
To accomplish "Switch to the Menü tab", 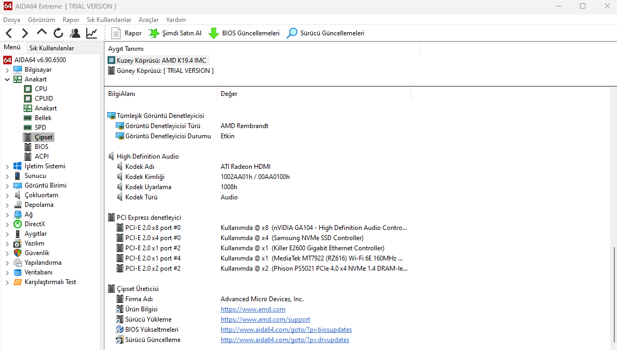I will click(x=12, y=47).
